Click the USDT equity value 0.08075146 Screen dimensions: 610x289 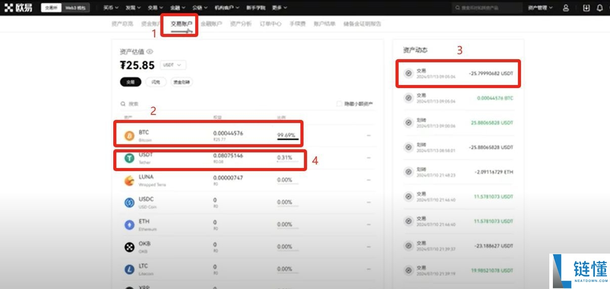228,156
